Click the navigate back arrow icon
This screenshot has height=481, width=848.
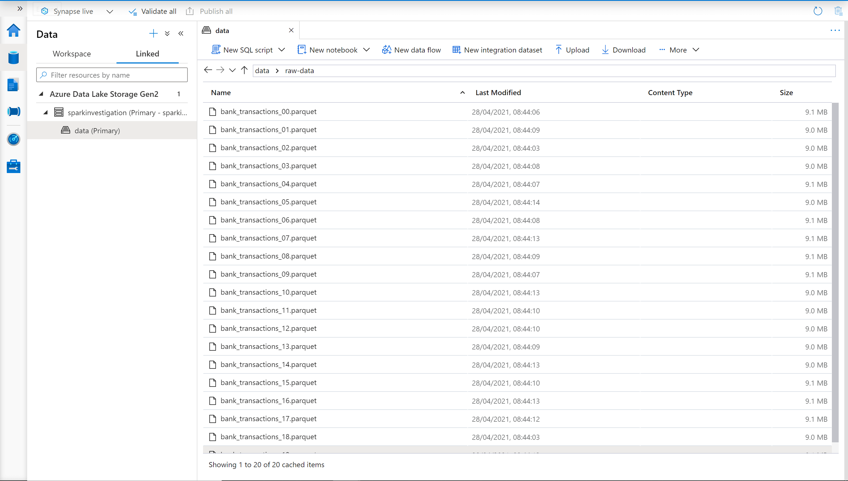click(x=208, y=70)
